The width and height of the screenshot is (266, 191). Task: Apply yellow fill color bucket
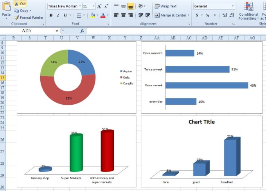pyautogui.click(x=93, y=15)
